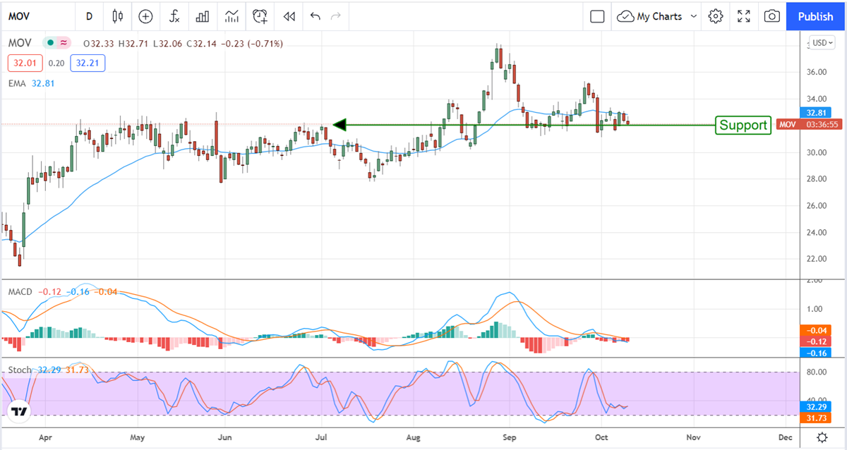Open the Indicators fx menu

click(x=174, y=16)
